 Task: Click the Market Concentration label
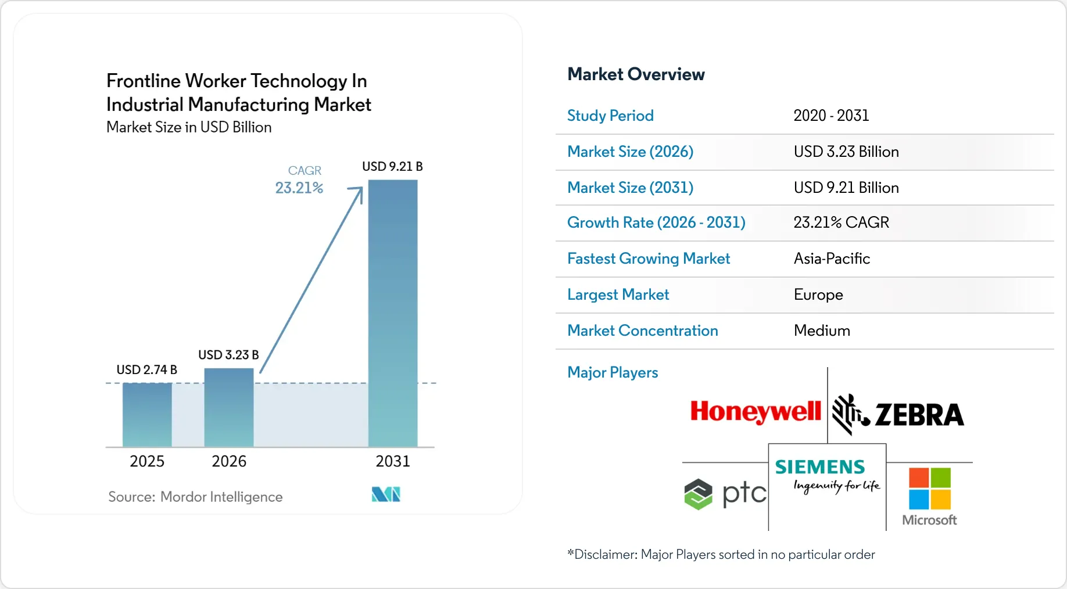pos(642,331)
